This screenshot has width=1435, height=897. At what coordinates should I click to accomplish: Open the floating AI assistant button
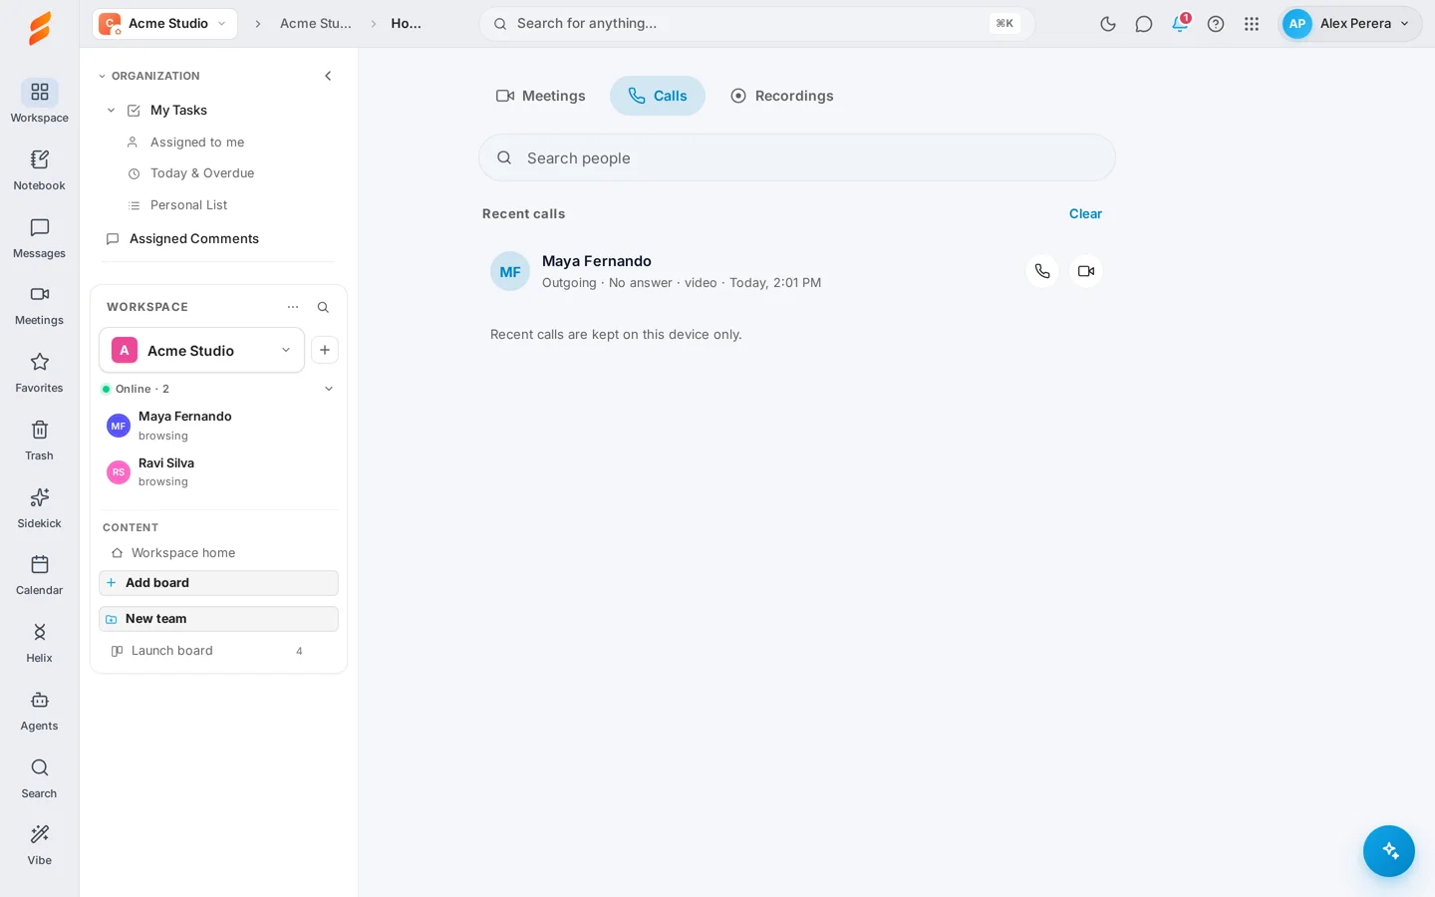[x=1389, y=851]
